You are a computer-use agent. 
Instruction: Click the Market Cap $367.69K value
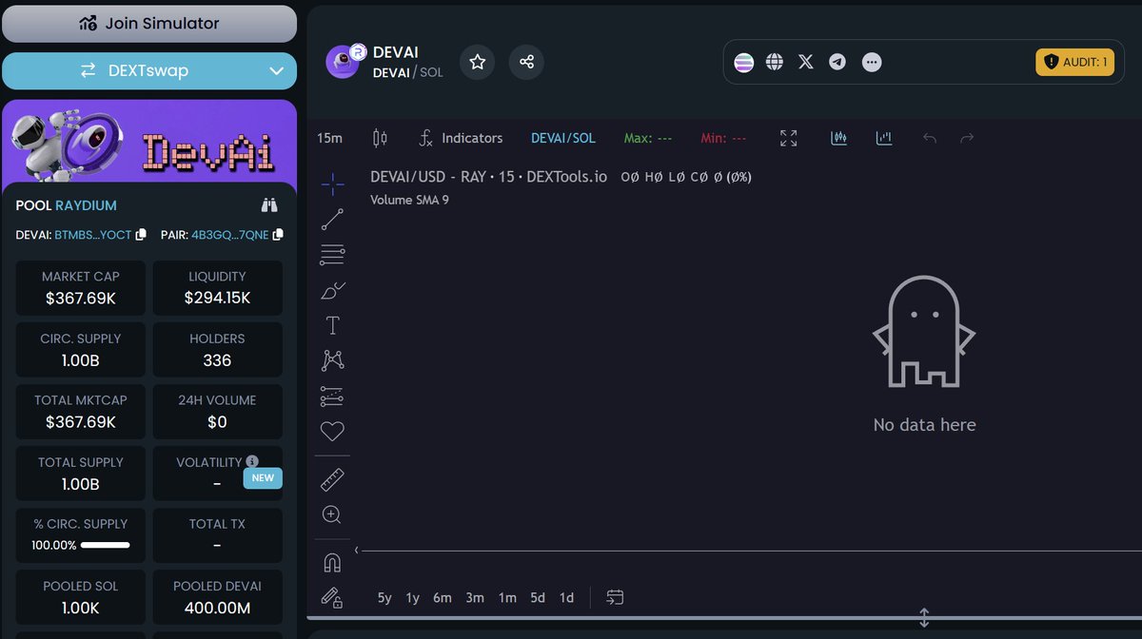click(x=81, y=298)
